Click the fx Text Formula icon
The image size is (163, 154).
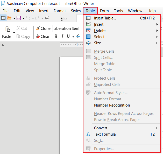pyautogui.click(x=88, y=134)
